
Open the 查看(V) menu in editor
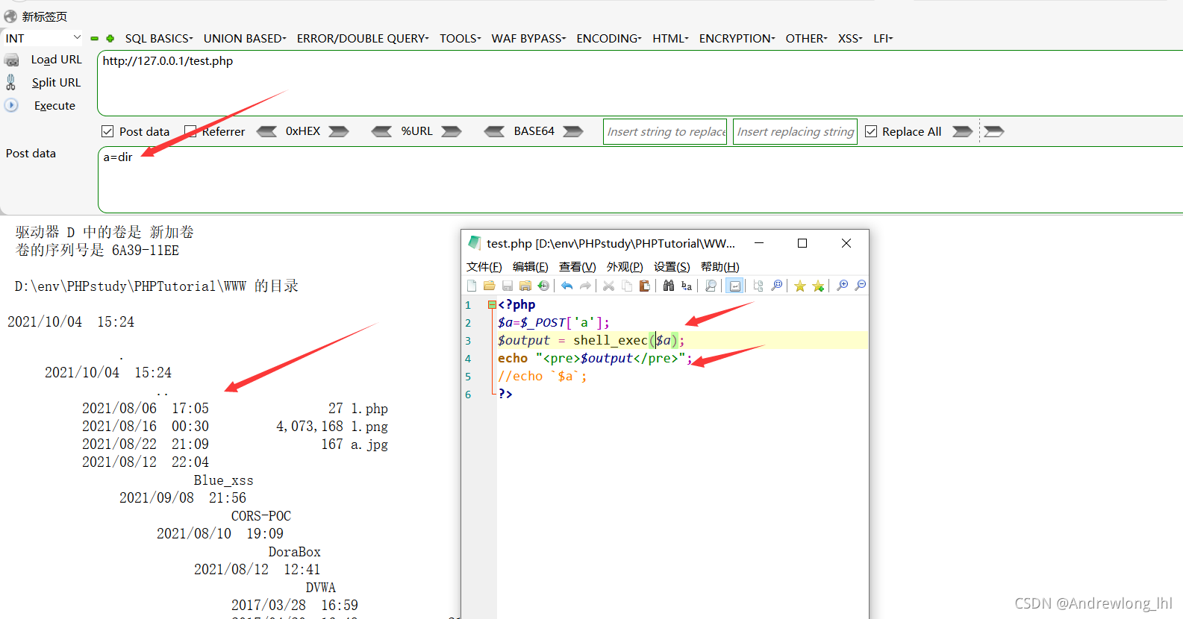[x=577, y=267]
